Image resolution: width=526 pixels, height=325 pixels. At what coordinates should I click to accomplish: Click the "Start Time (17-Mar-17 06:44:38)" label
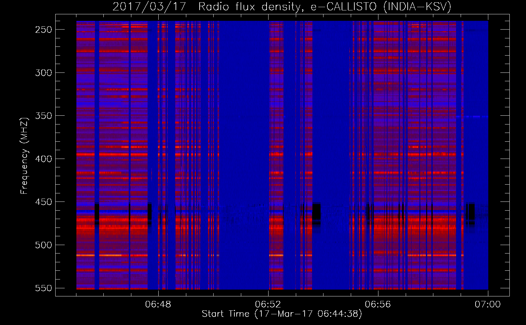[x=282, y=314]
